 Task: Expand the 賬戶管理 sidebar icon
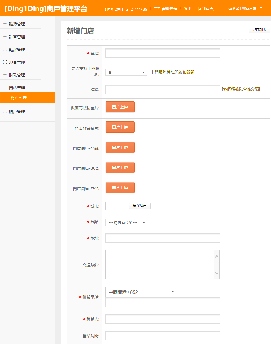click(5, 111)
